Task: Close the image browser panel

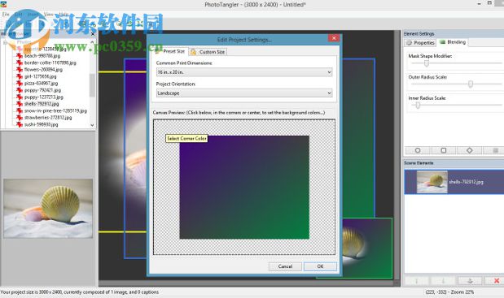Action: click(x=93, y=33)
